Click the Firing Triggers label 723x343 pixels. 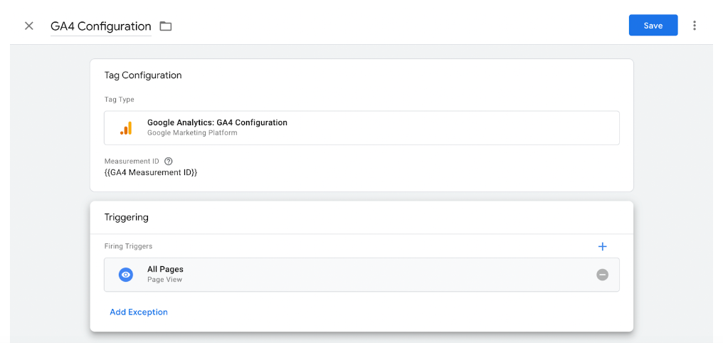[x=128, y=246]
